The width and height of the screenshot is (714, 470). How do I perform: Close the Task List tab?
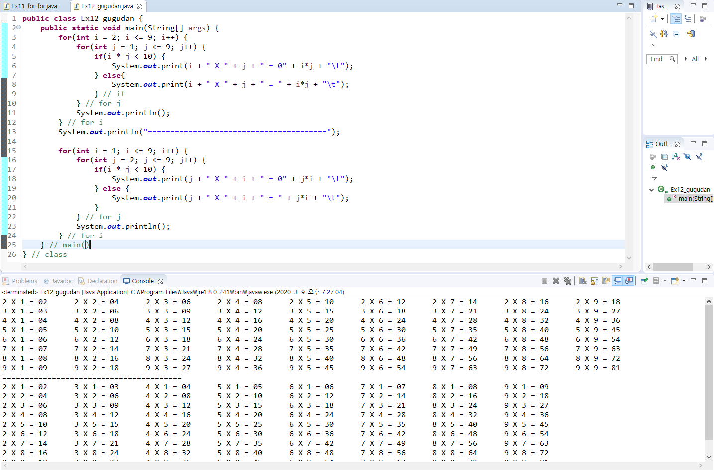678,6
